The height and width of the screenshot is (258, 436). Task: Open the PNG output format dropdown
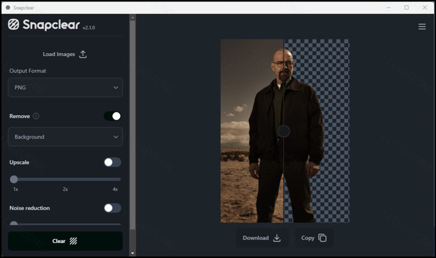(x=65, y=88)
